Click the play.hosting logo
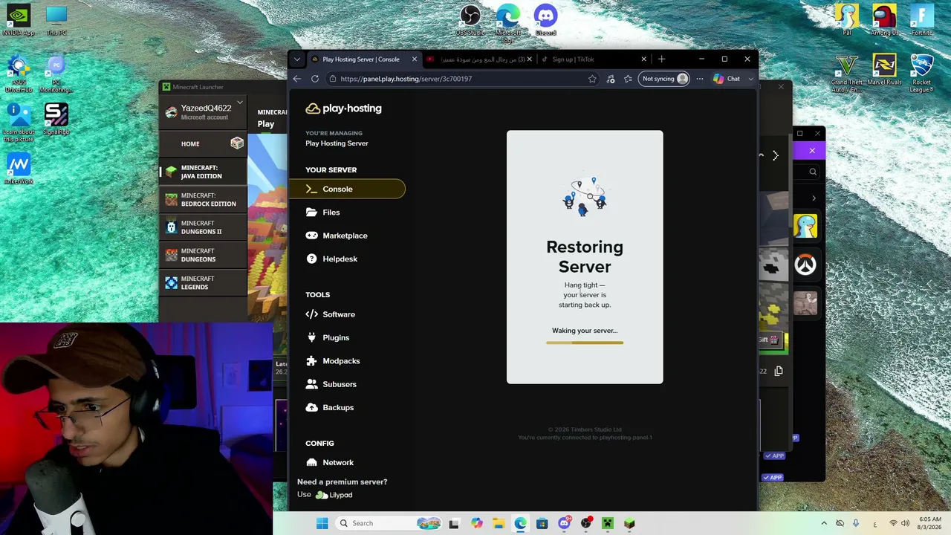Viewport: 951px width, 535px height. 343,108
